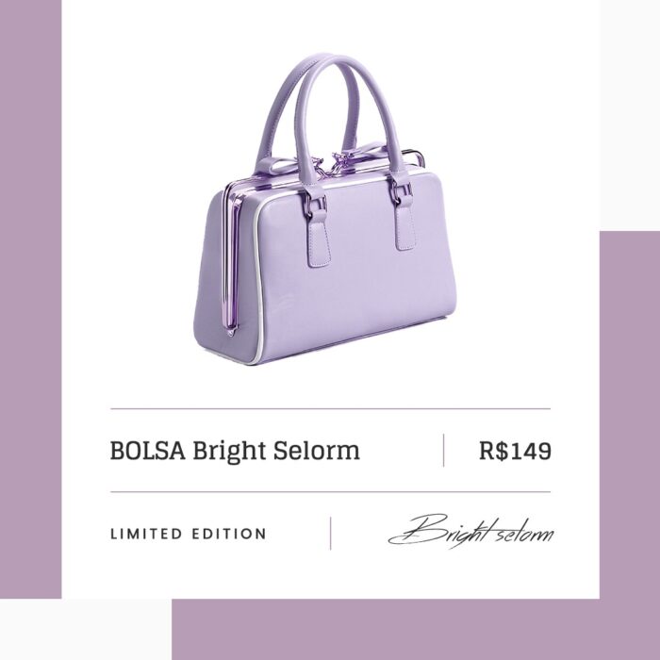Select the divider line below the product title

tap(330, 491)
